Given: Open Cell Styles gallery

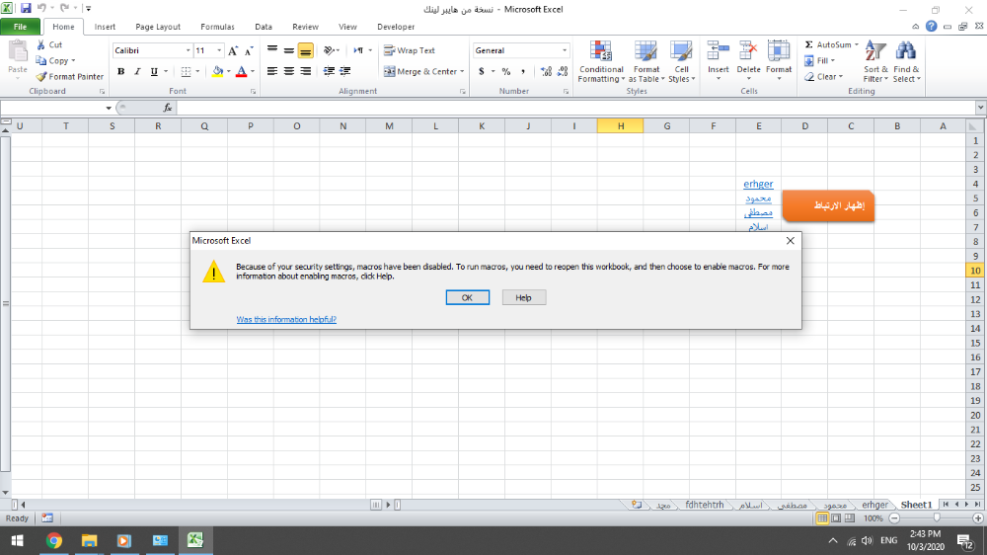Looking at the screenshot, I should [681, 62].
